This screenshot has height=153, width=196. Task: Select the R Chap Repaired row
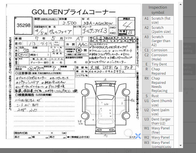pyautogui.click(x=158, y=71)
